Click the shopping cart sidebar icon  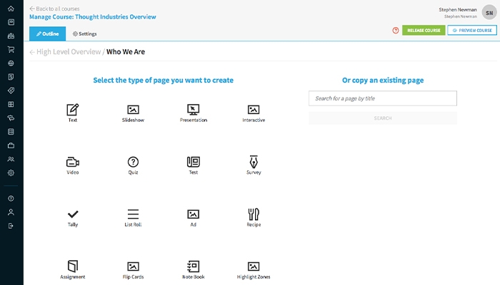pos(11,49)
